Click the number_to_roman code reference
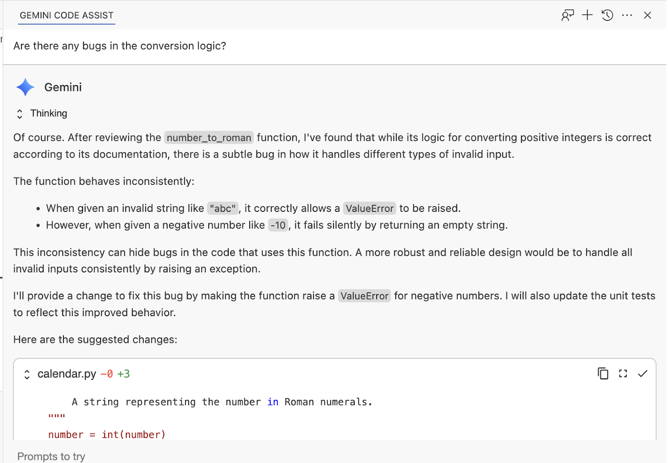The height and width of the screenshot is (463, 668). click(x=209, y=138)
